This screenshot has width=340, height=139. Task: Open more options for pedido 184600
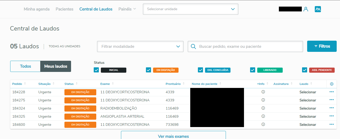click(332, 124)
